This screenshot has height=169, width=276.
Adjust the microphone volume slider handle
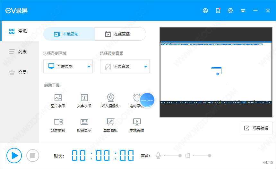[x=180, y=156]
